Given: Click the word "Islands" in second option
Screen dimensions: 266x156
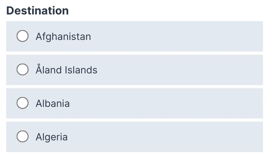Looking at the screenshot, I should click(81, 70).
